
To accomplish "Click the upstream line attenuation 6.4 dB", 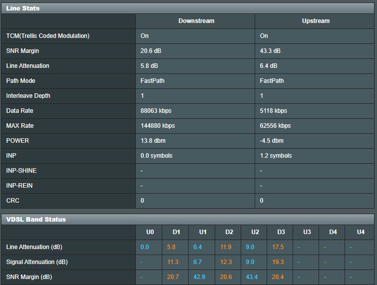I will [x=268, y=65].
